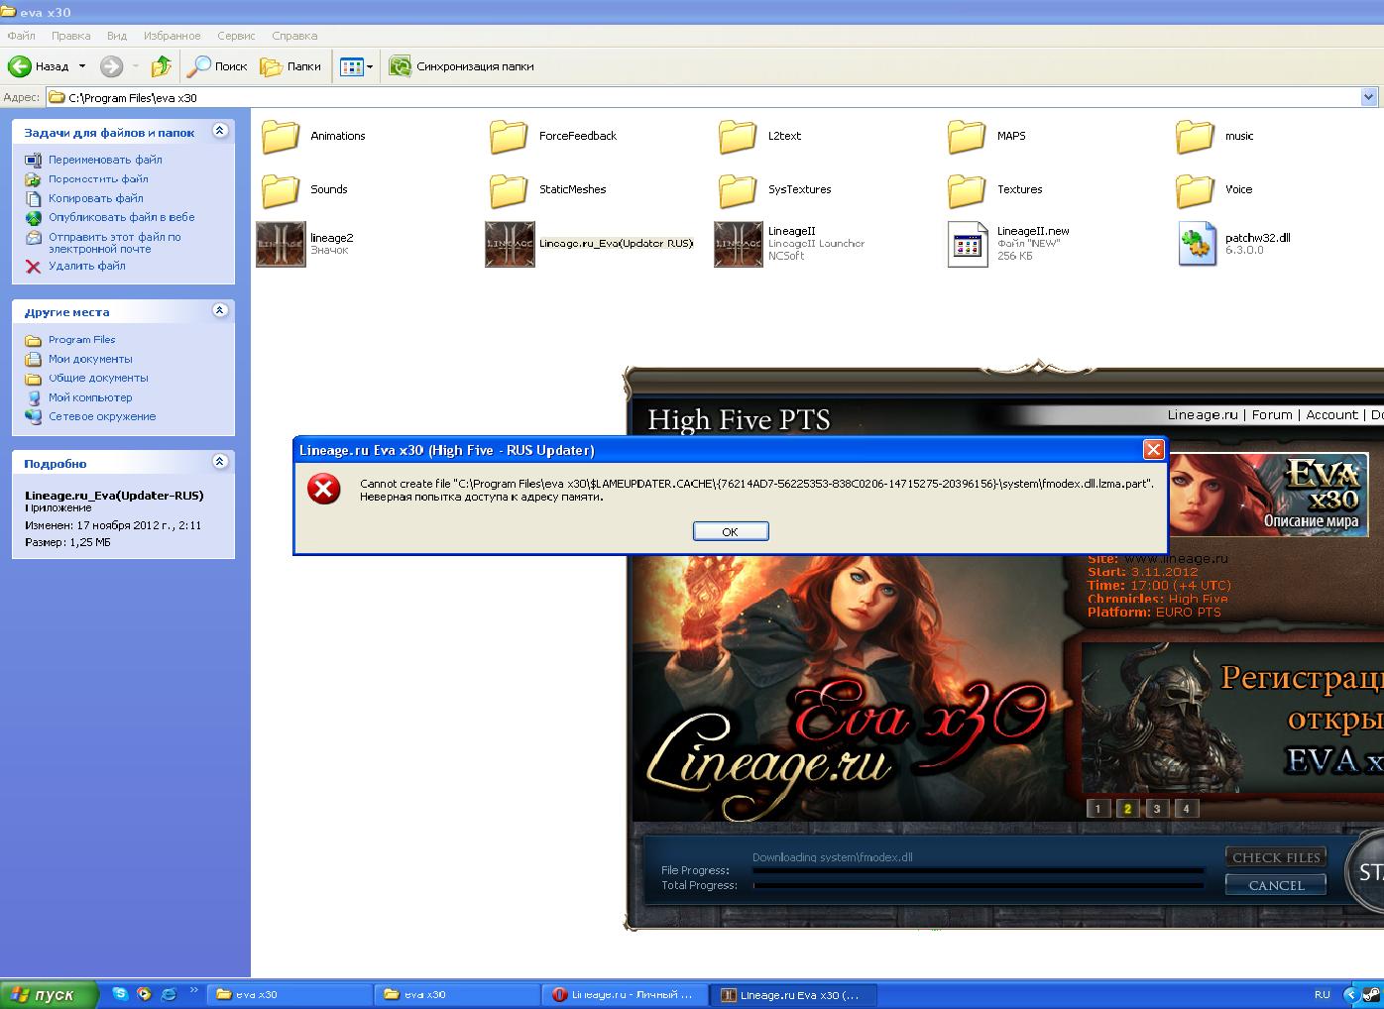Select the StaticMeshes folder icon
This screenshot has width=1384, height=1009.
(509, 189)
